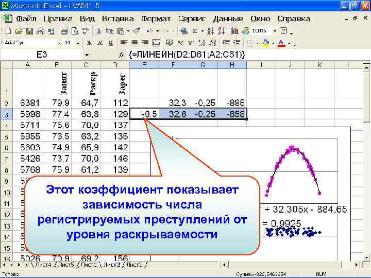
Task: Toggle underline (Ч) formatting
Action: click(x=110, y=43)
